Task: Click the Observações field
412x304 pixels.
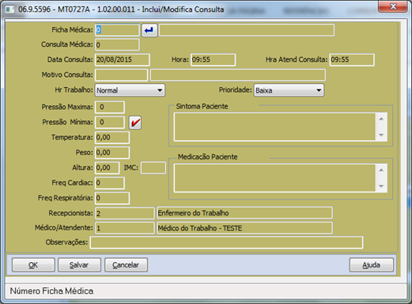Action: tap(226, 242)
